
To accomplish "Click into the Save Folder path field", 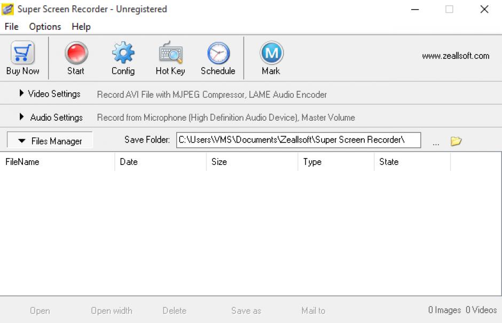I will tap(299, 140).
